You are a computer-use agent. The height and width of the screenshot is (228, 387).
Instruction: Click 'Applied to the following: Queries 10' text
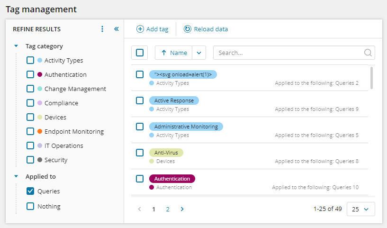[315, 187]
